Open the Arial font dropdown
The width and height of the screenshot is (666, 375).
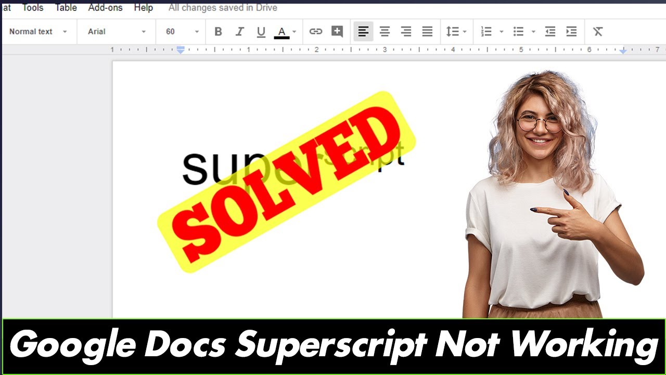[117, 32]
